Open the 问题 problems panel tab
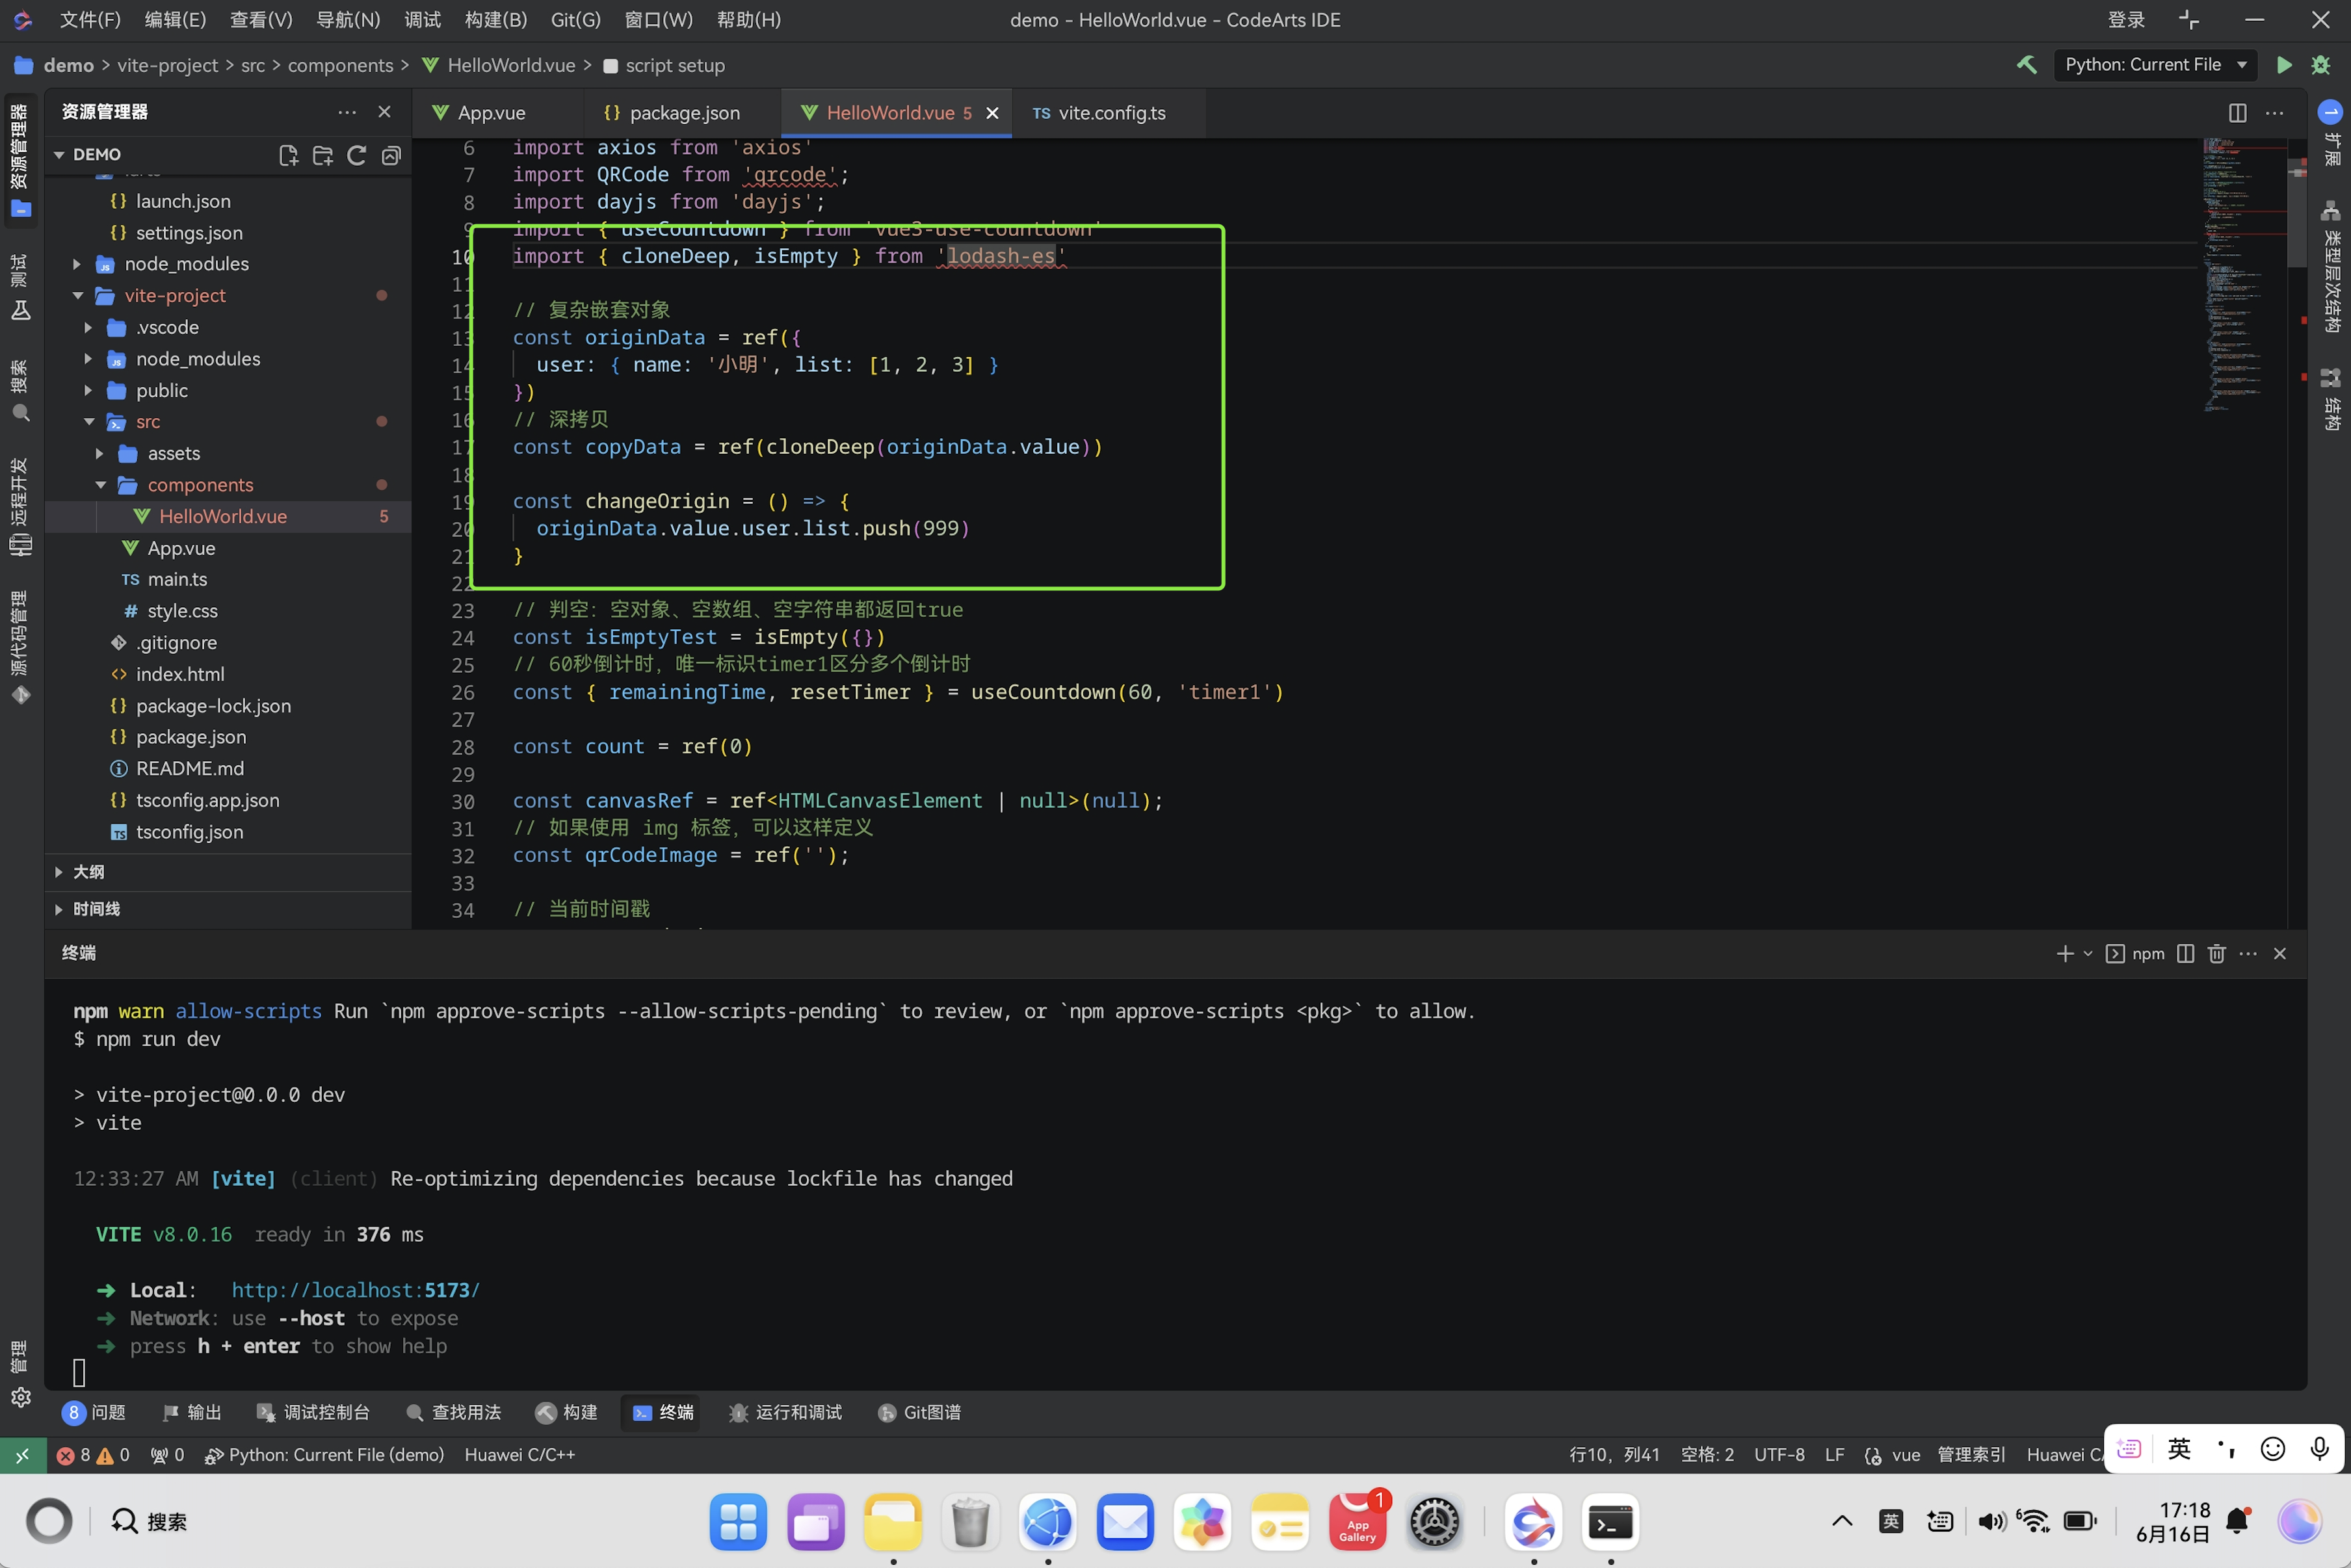This screenshot has width=2351, height=1568. (94, 1412)
